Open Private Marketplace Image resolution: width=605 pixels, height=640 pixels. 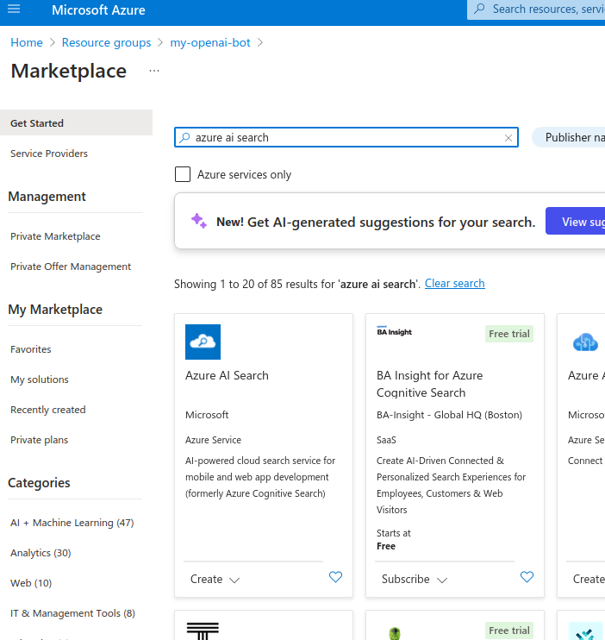coord(55,236)
